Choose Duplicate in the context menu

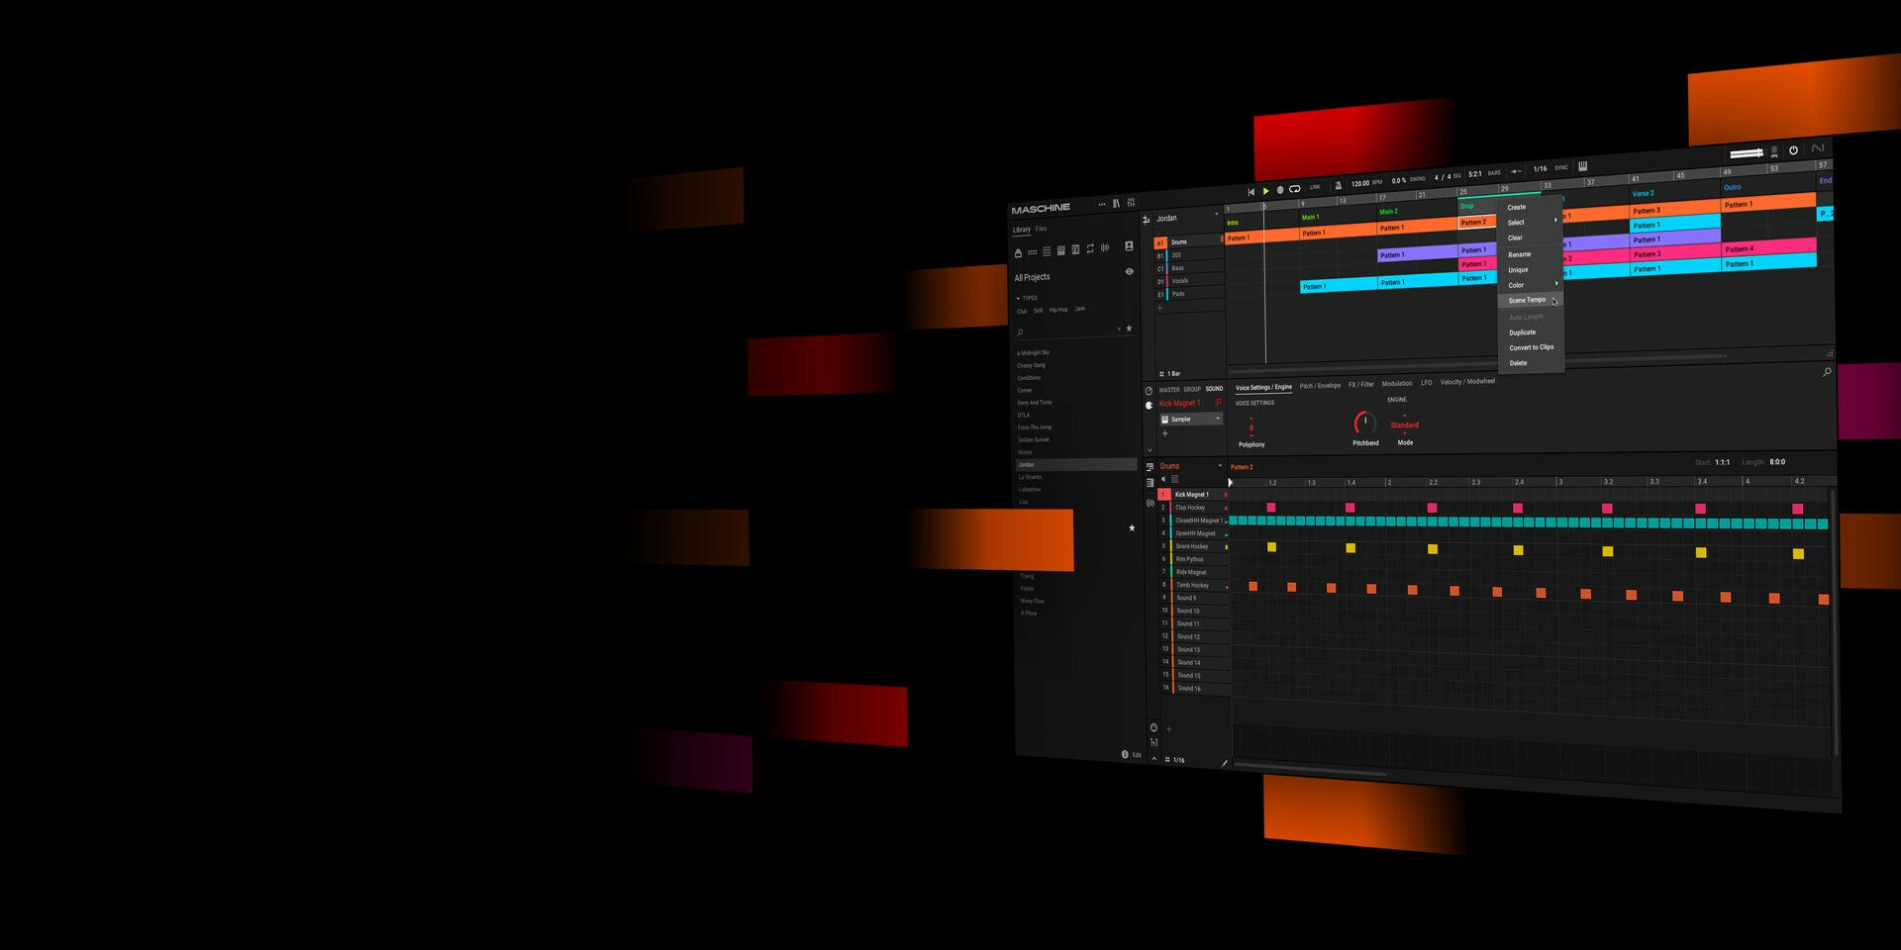coord(1522,332)
